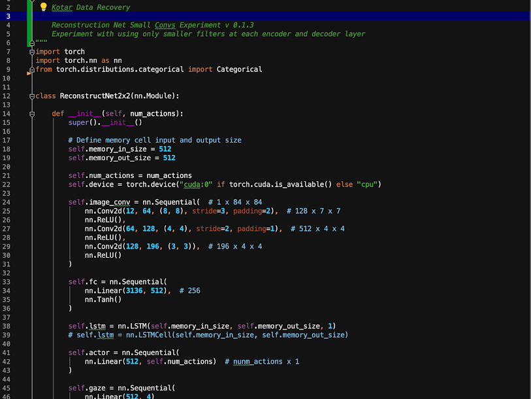Click 'self.fc = nn.Sequential(' on line 33
Image resolution: width=531 pixels, height=399 pixels.
pos(118,282)
